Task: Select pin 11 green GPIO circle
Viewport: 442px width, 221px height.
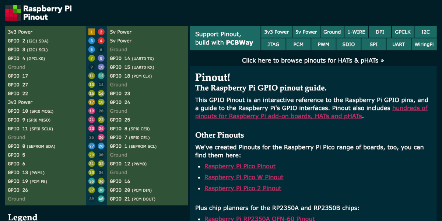Action: point(92,76)
